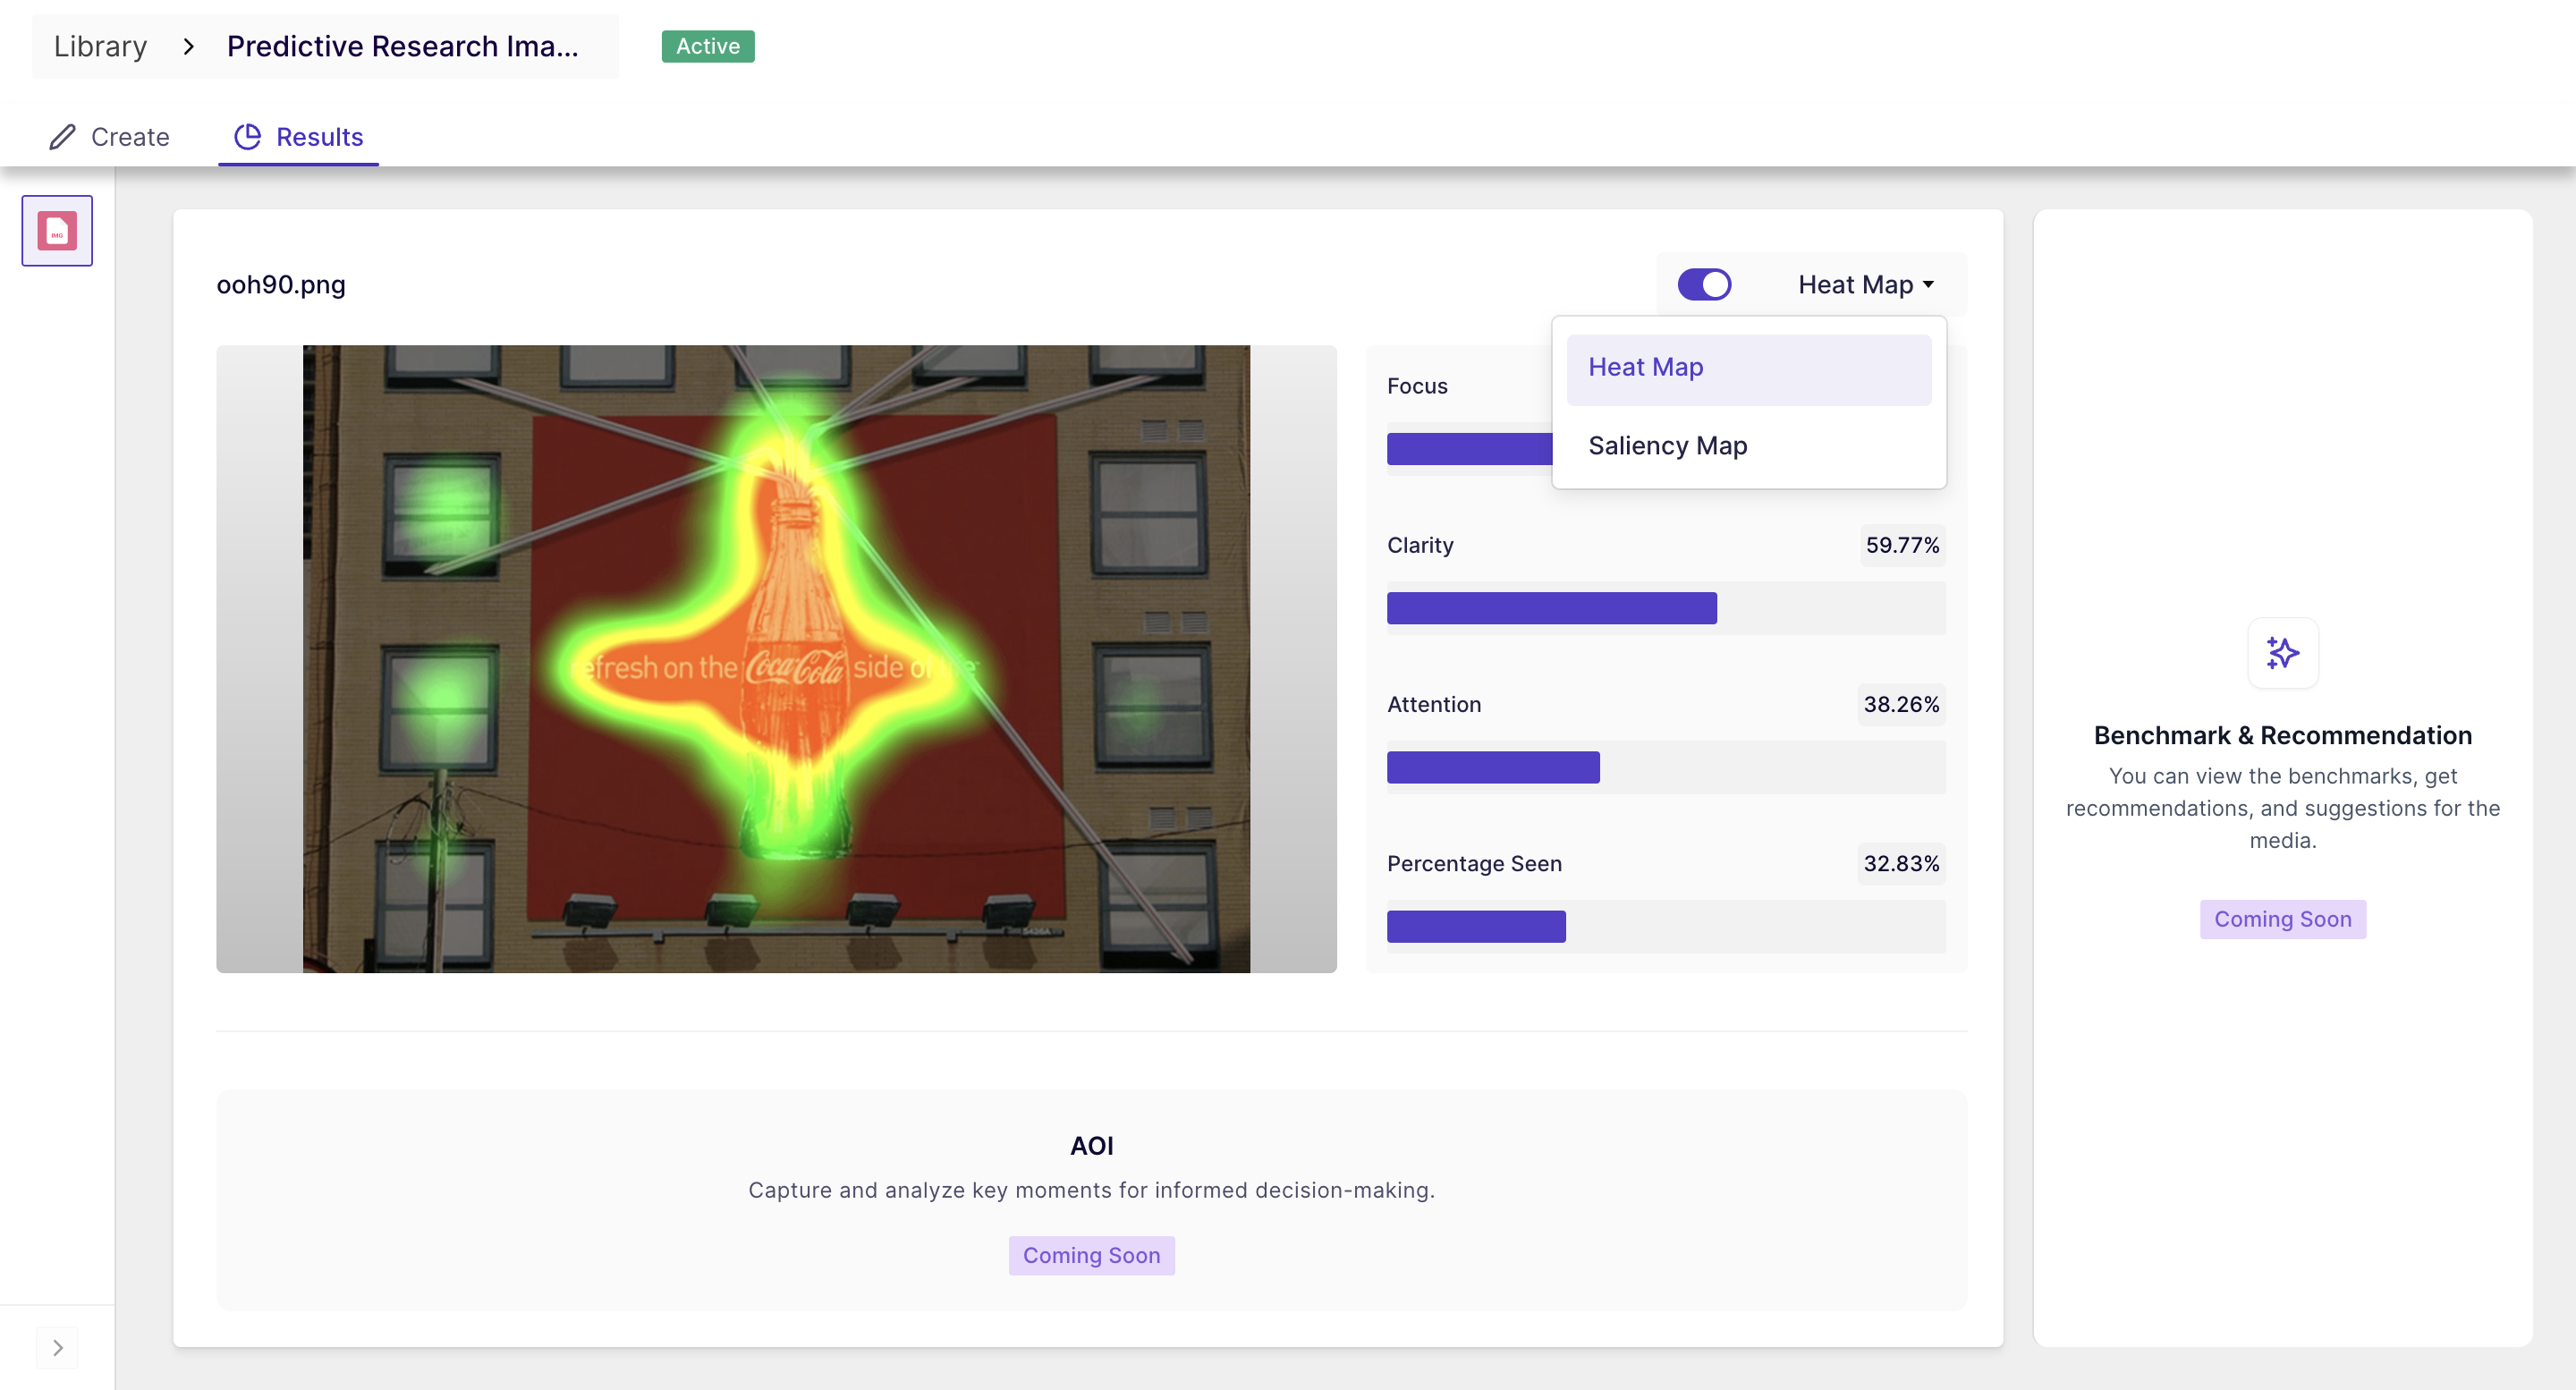
Task: Switch to the Results tab
Action: tap(298, 137)
